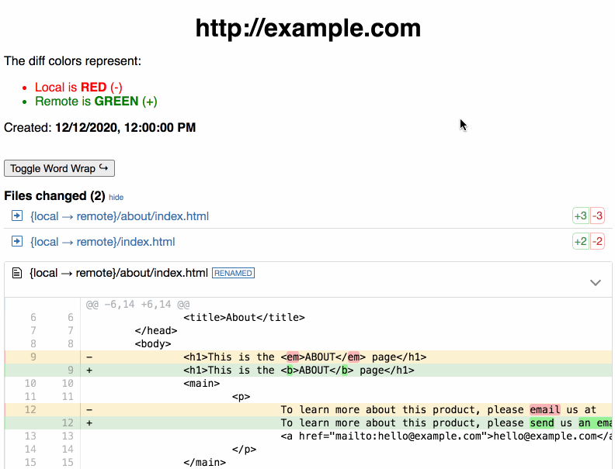
Task: Click the </main> closing tag line
Action: tap(205, 462)
